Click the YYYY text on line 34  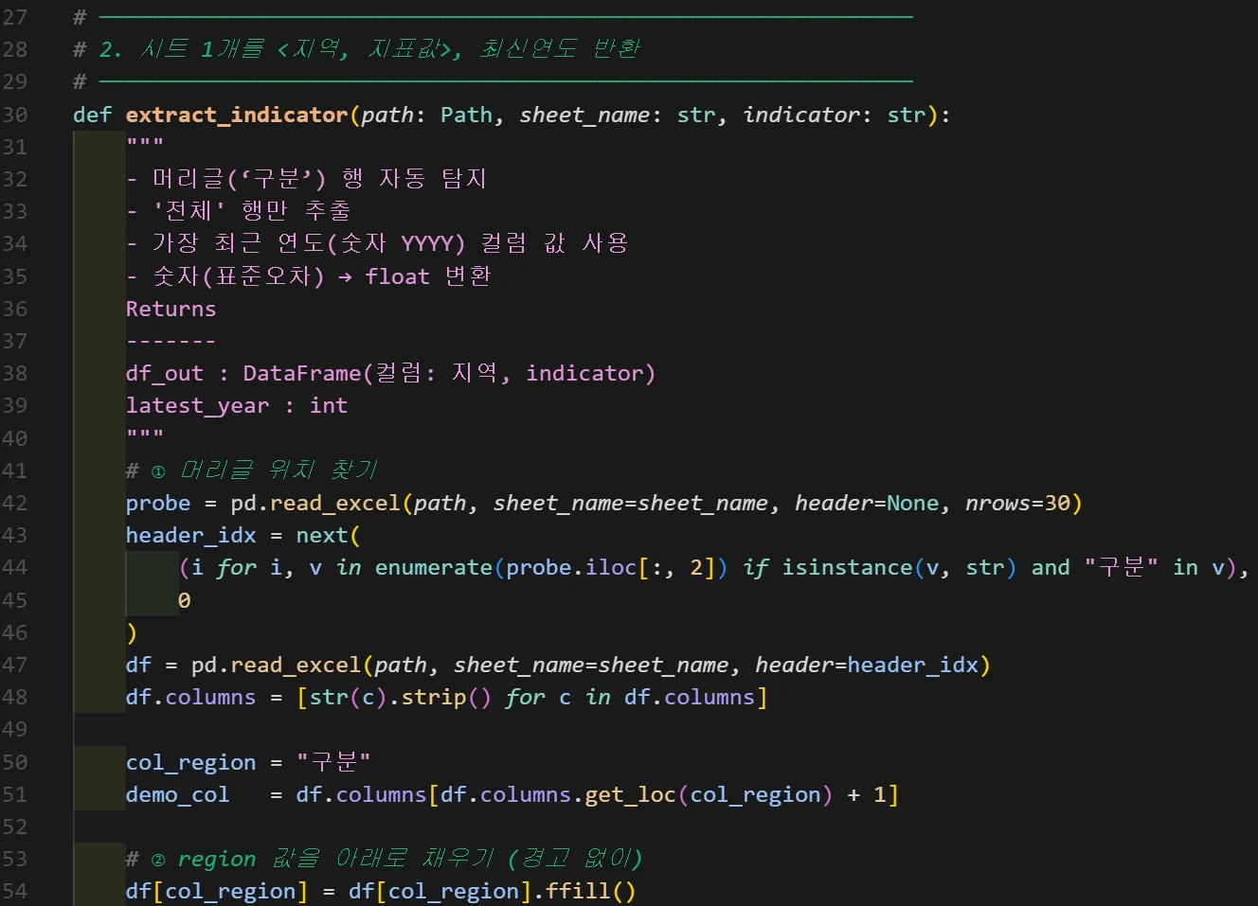[x=426, y=243]
